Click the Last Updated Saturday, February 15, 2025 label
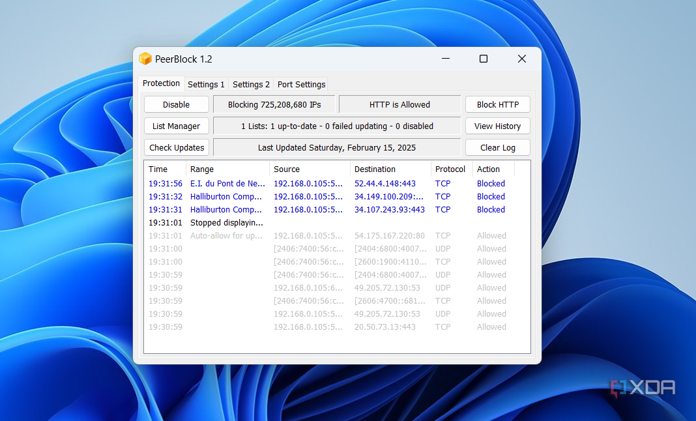Image resolution: width=696 pixels, height=421 pixels. [x=337, y=147]
